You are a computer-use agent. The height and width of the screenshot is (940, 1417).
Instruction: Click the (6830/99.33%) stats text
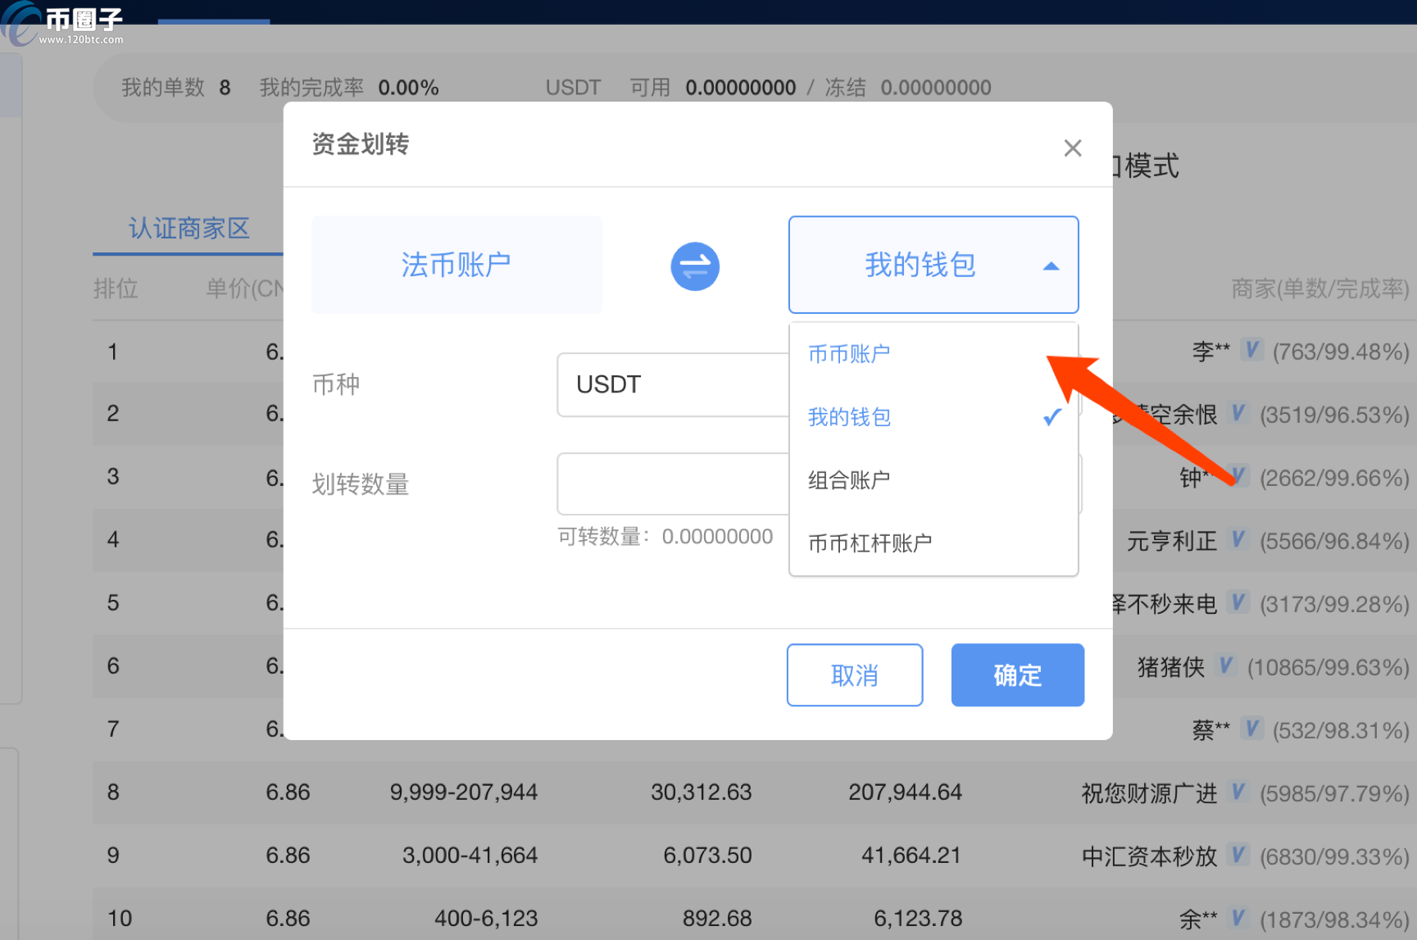pos(1334,856)
